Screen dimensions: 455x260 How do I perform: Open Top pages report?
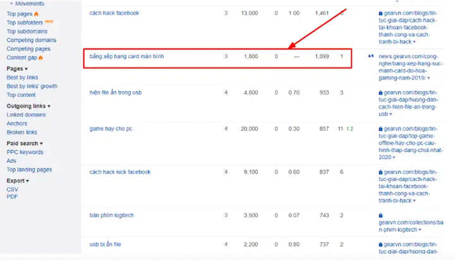coord(20,14)
